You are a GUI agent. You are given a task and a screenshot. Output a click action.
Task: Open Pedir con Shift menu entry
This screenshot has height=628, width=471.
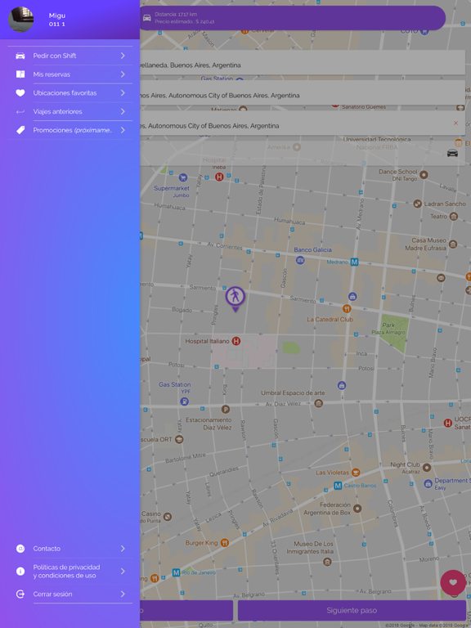[70, 56]
